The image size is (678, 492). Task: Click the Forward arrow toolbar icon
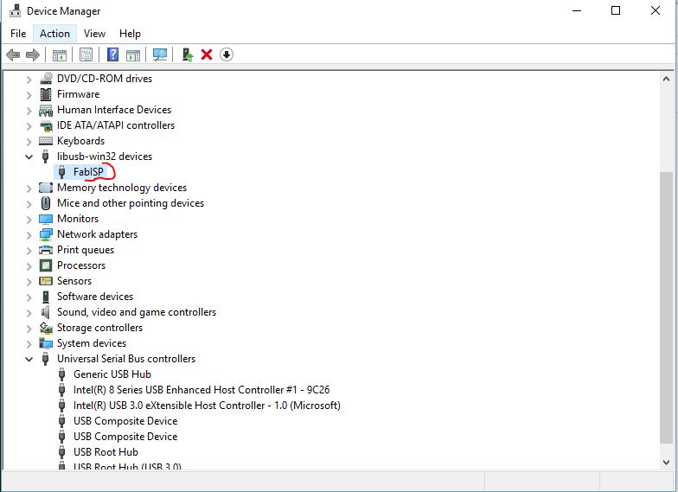click(33, 55)
